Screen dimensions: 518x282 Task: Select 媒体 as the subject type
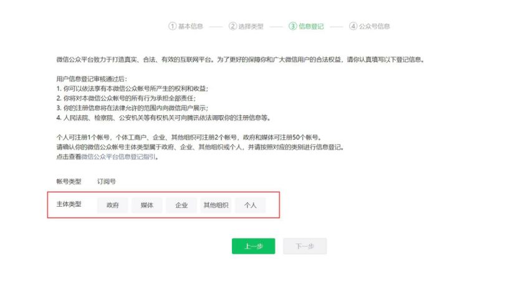(146, 205)
